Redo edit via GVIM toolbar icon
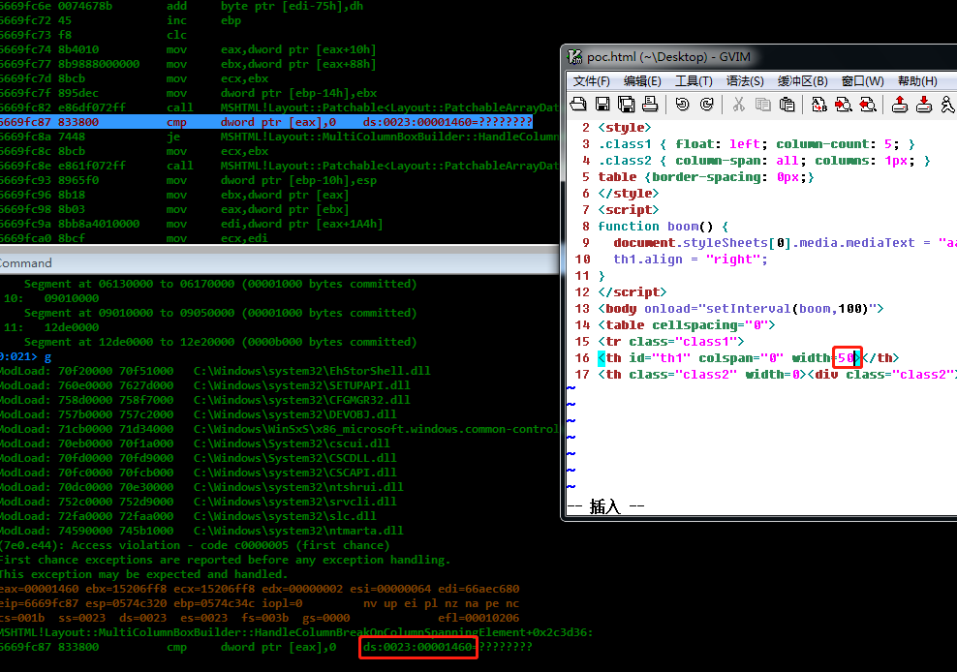 pos(707,105)
